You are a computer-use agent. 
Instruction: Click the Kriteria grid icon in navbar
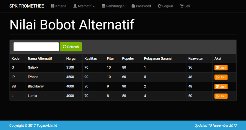[x=53, y=6]
